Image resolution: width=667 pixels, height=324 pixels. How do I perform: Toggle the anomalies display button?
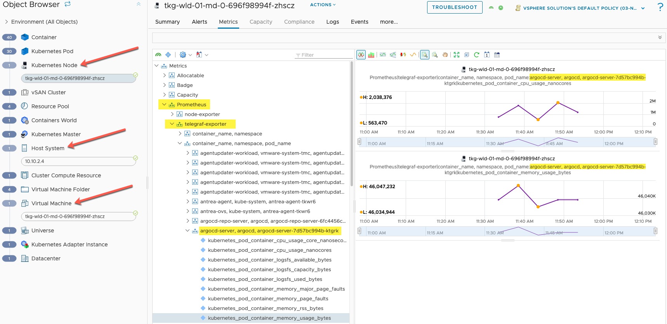coord(403,55)
